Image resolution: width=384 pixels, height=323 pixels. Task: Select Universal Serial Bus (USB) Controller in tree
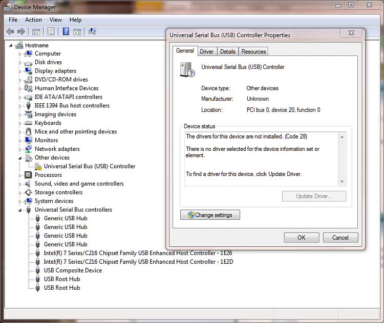[x=90, y=166]
